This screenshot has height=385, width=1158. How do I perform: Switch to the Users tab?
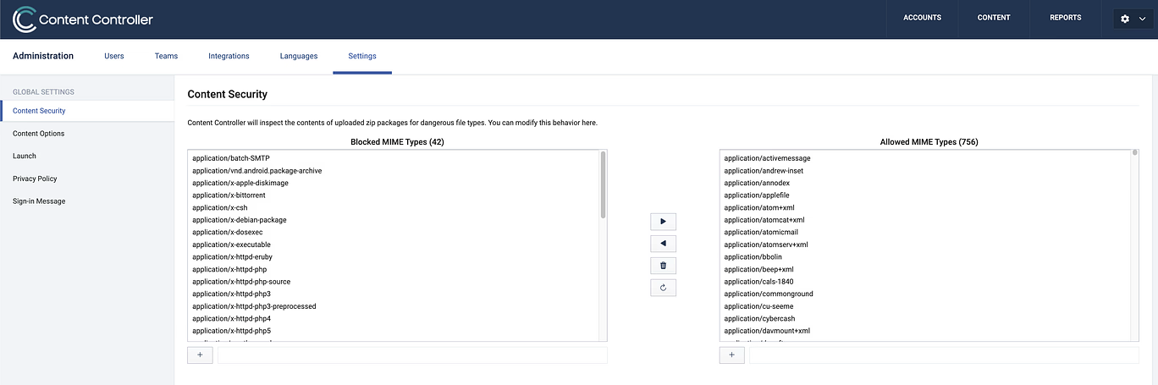pos(114,56)
